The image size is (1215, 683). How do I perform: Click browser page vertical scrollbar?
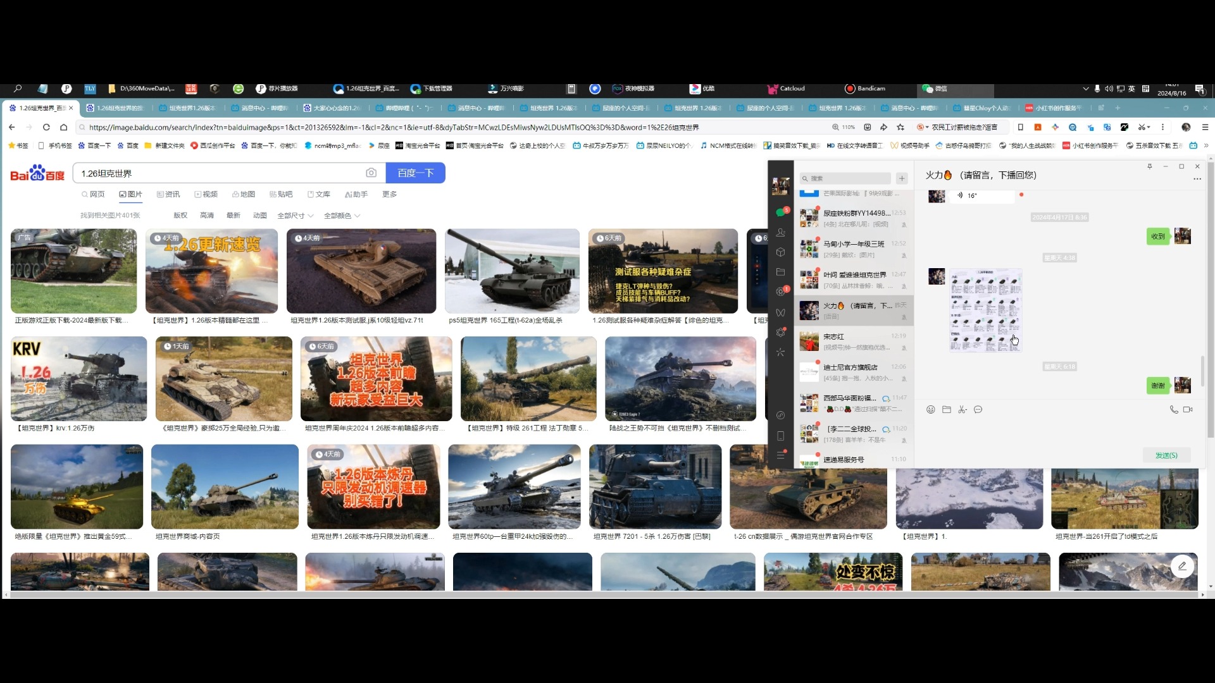pyautogui.click(x=1211, y=300)
